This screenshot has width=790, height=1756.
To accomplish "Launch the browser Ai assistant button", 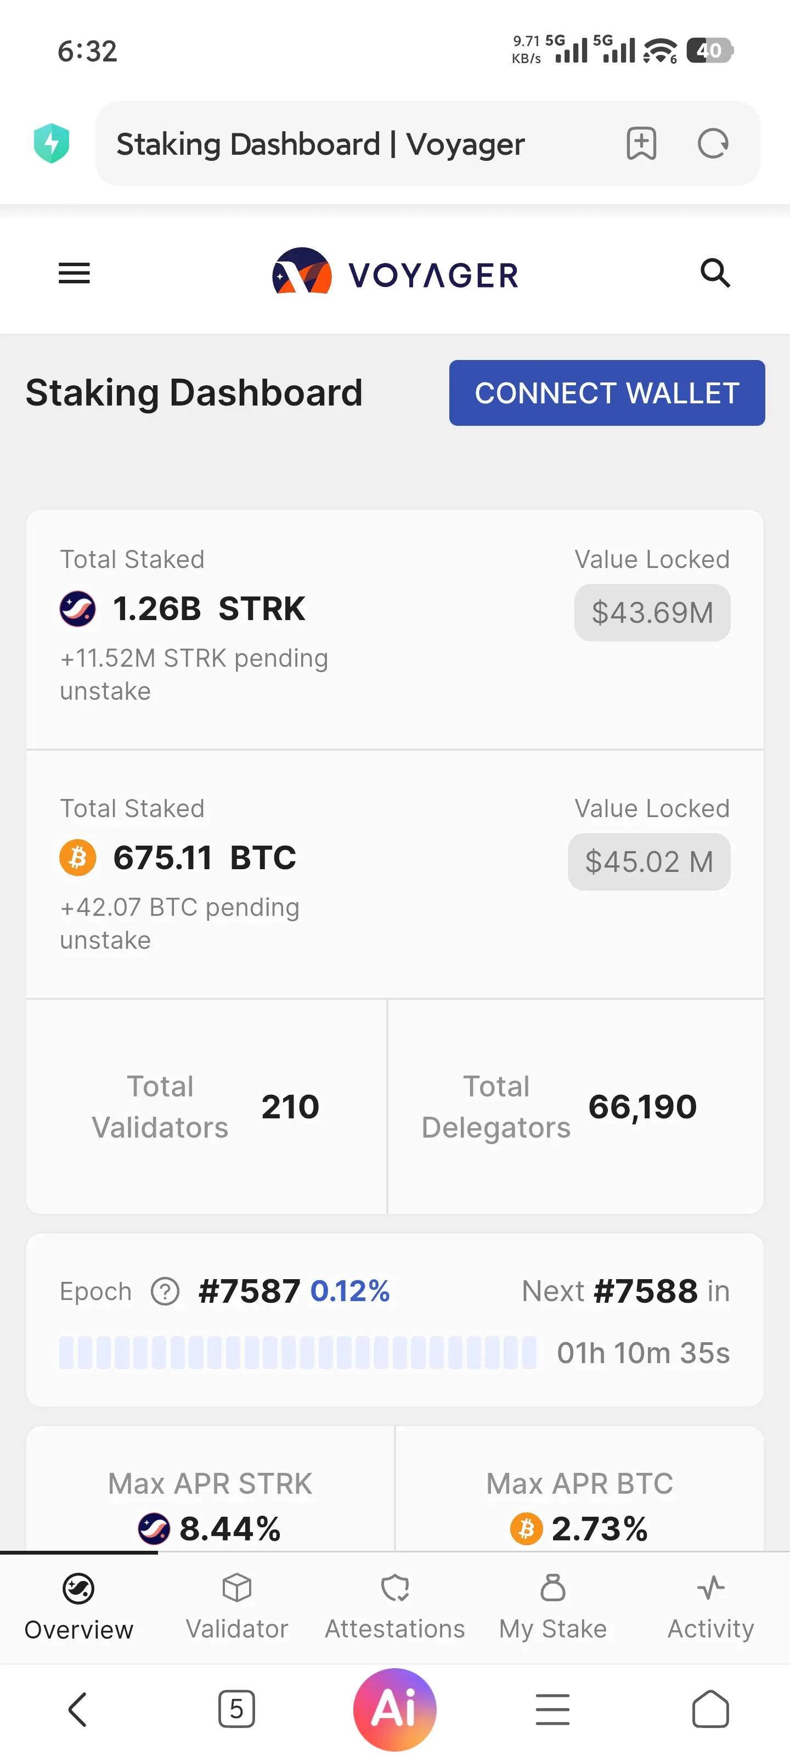I will 394,1709.
